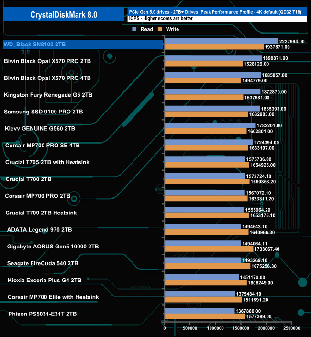Click the blue Read legend swatch
The height and width of the screenshot is (337, 311).
pos(134,29)
